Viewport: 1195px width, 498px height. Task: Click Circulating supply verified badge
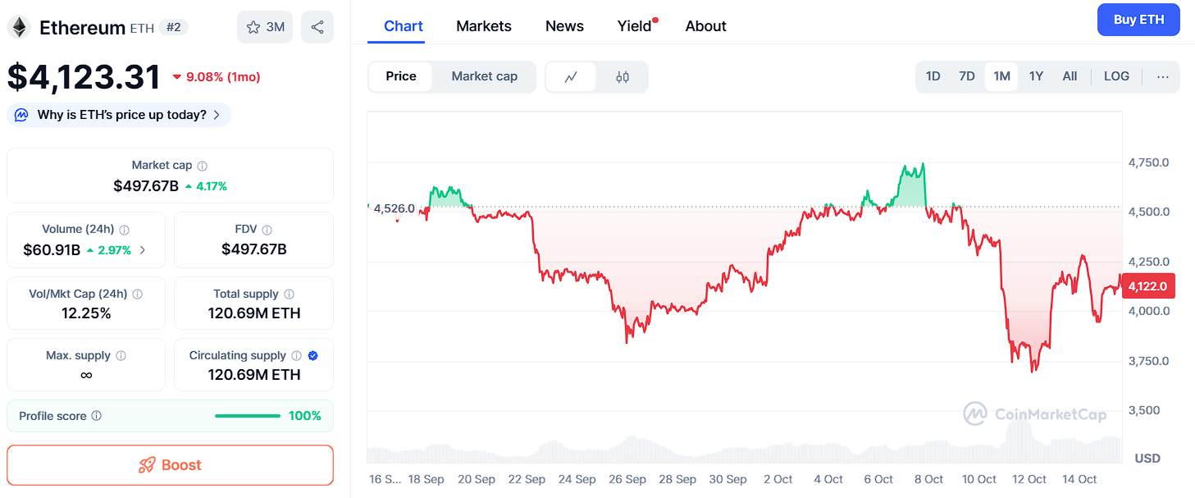click(x=312, y=355)
